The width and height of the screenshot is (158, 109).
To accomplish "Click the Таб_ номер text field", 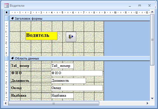I will (62, 66).
